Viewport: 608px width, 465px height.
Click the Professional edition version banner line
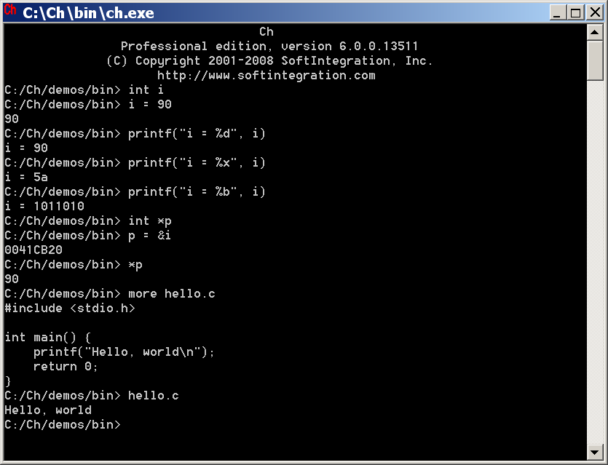click(269, 47)
